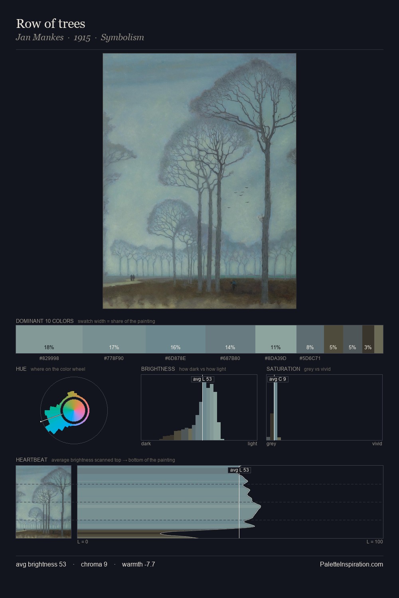Click the 'how dark vs how light' caption
399x598 pixels.
tap(203, 369)
